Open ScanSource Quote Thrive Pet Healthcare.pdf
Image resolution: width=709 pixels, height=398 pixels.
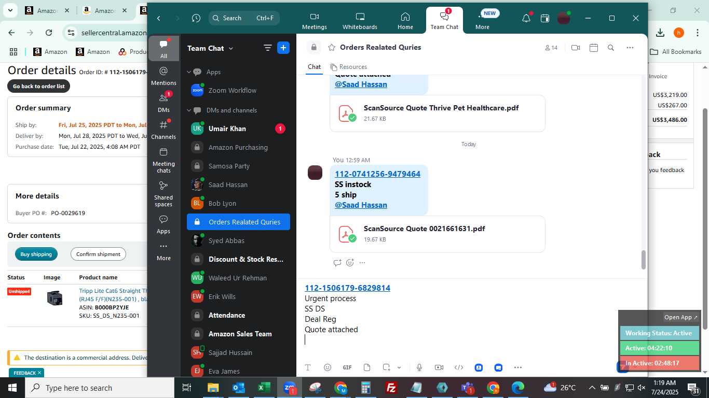pos(437,113)
